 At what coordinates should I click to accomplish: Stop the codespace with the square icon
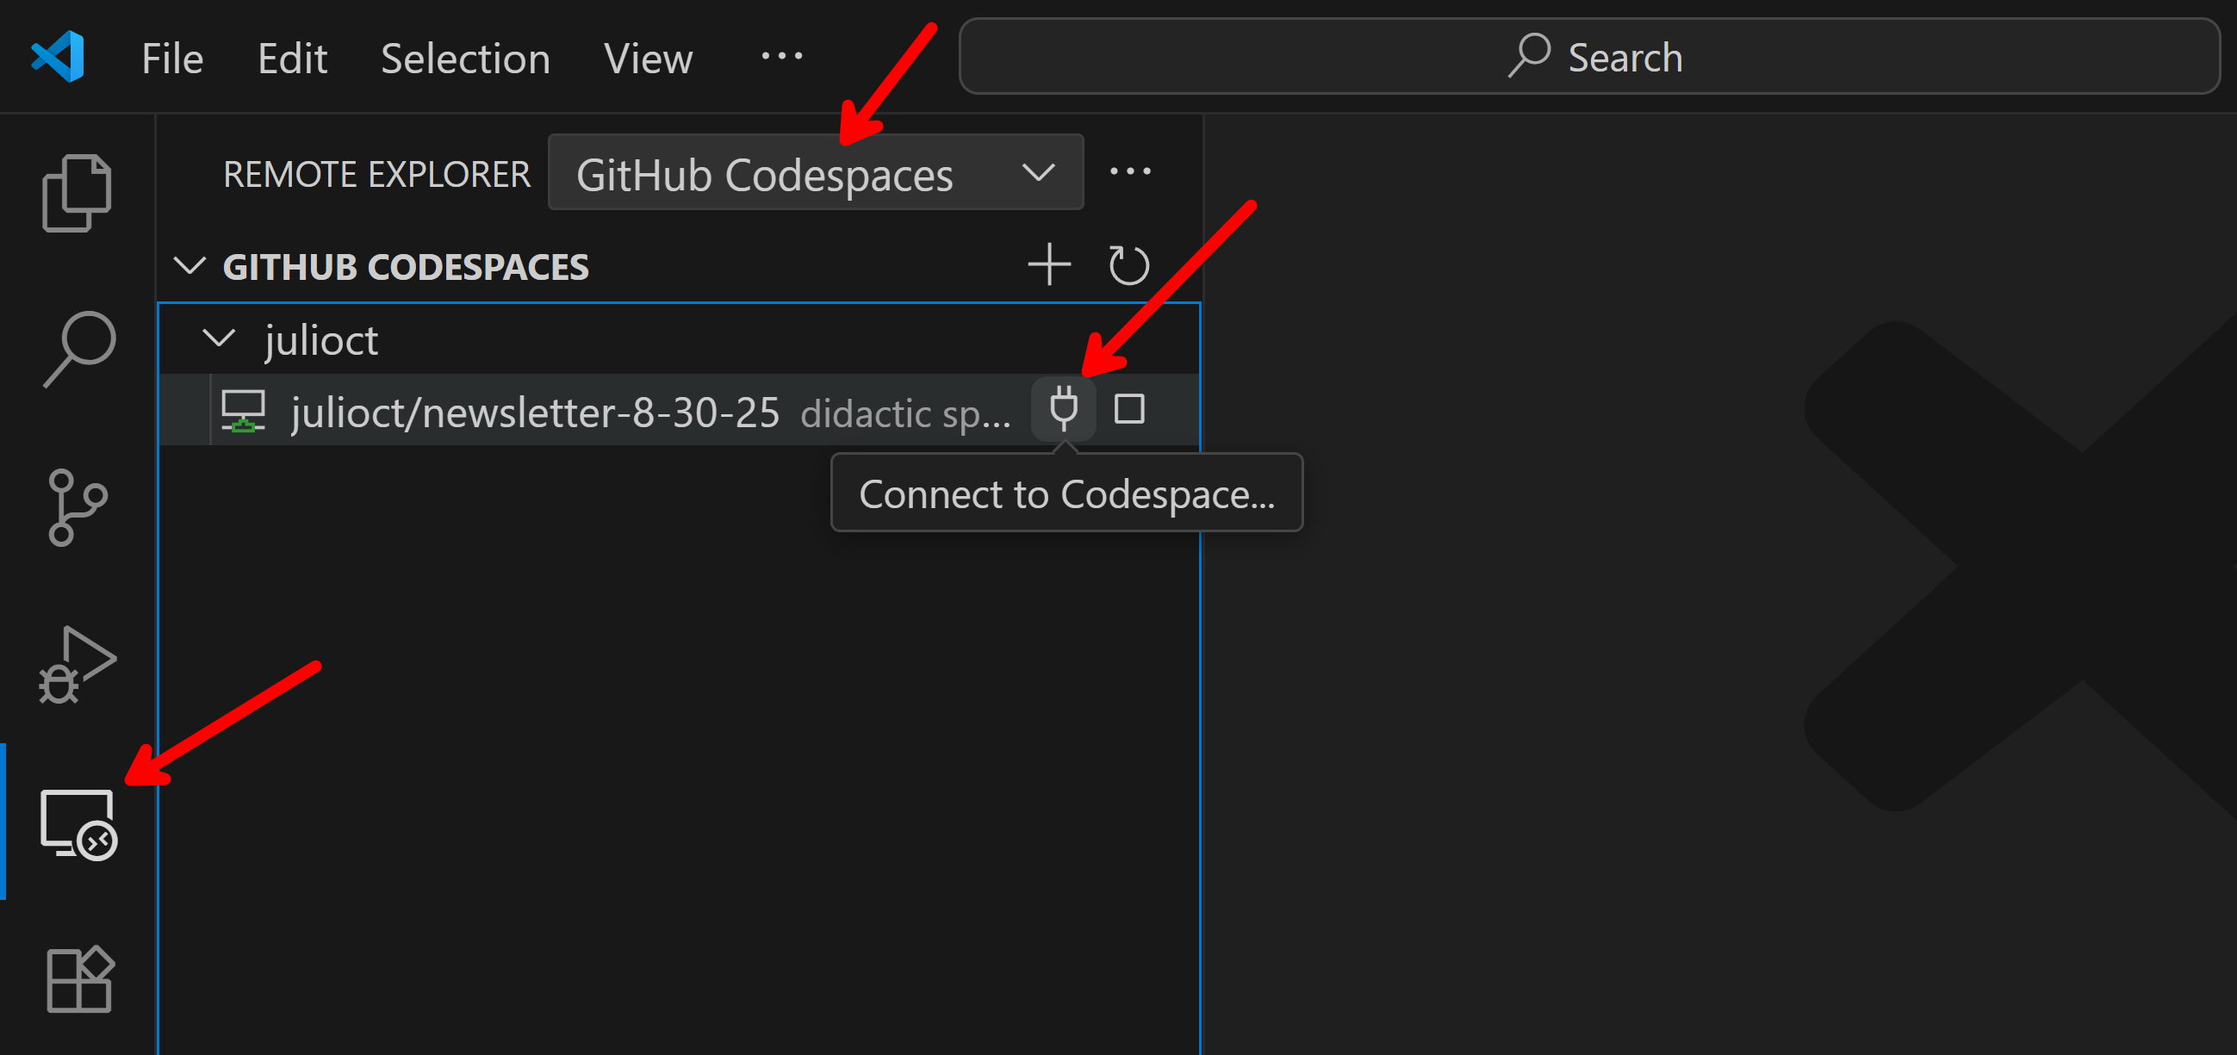[x=1129, y=408]
